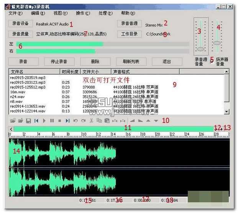
Task: Select file rec0914-122144.wav
Action: coord(28,111)
